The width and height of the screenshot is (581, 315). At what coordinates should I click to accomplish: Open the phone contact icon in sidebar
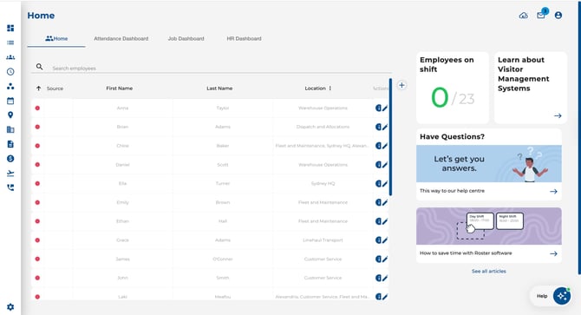point(10,187)
